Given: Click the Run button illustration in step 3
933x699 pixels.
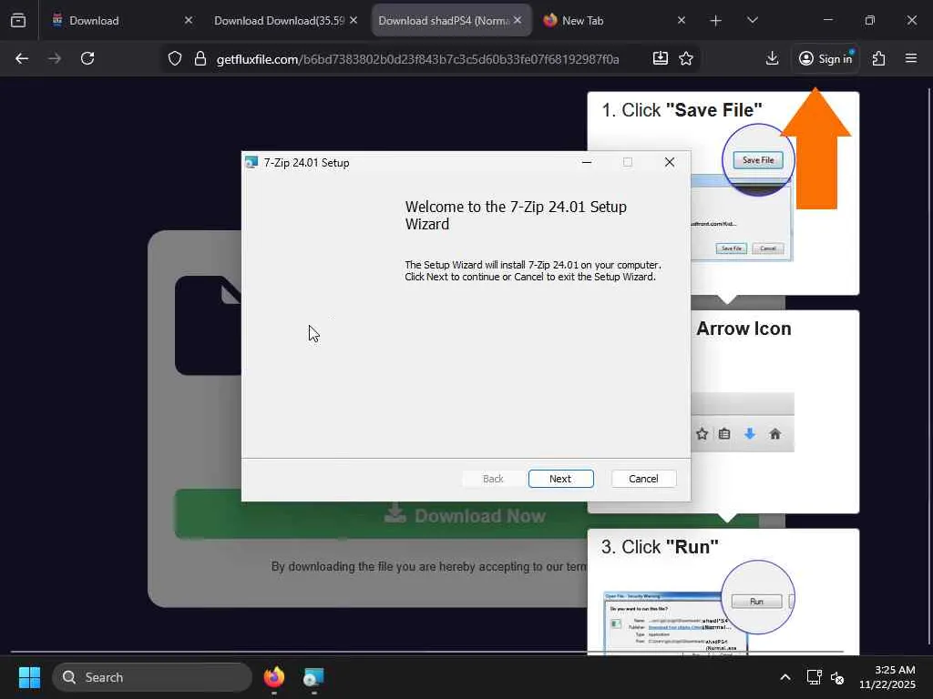Looking at the screenshot, I should coord(756,602).
